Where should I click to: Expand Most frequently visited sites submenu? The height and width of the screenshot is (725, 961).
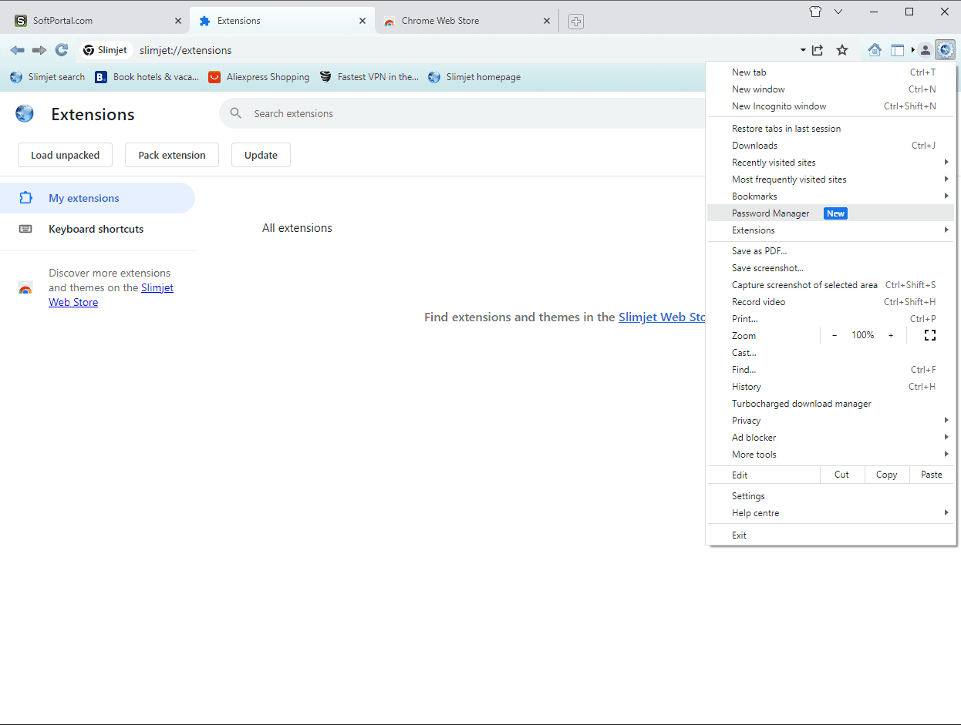[831, 180]
